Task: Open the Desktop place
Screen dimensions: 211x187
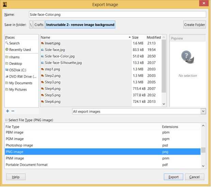Action: click(x=16, y=63)
